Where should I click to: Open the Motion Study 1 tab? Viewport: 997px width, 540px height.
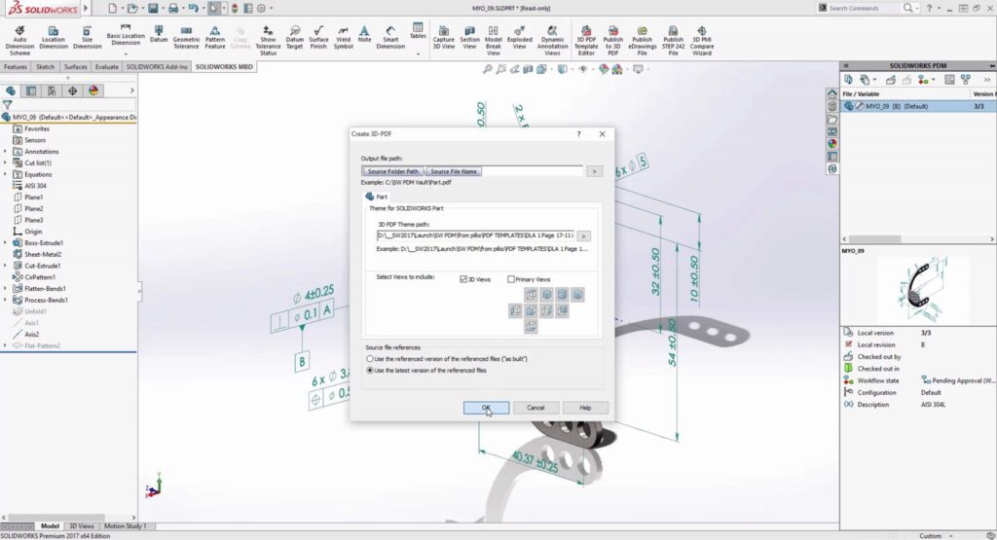pyautogui.click(x=125, y=526)
